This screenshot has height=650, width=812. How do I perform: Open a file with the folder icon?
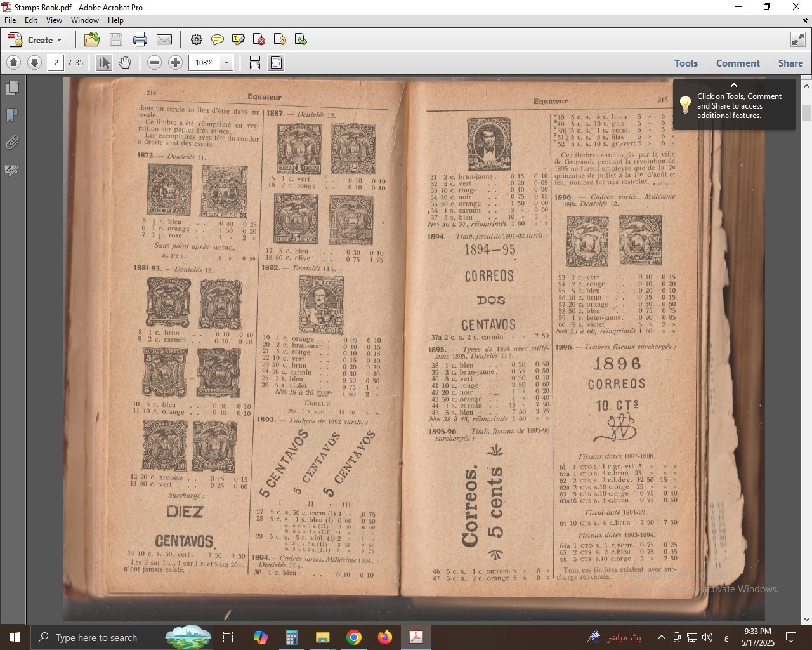(x=92, y=39)
